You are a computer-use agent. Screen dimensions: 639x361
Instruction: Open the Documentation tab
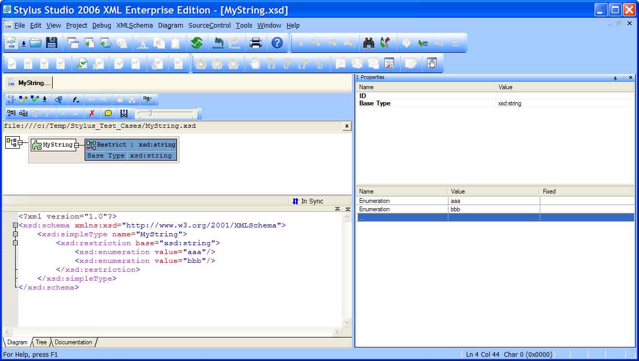[73, 342]
